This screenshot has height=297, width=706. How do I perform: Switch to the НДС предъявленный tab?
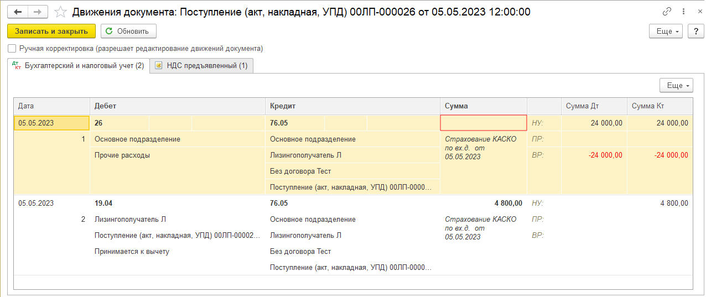coord(201,66)
